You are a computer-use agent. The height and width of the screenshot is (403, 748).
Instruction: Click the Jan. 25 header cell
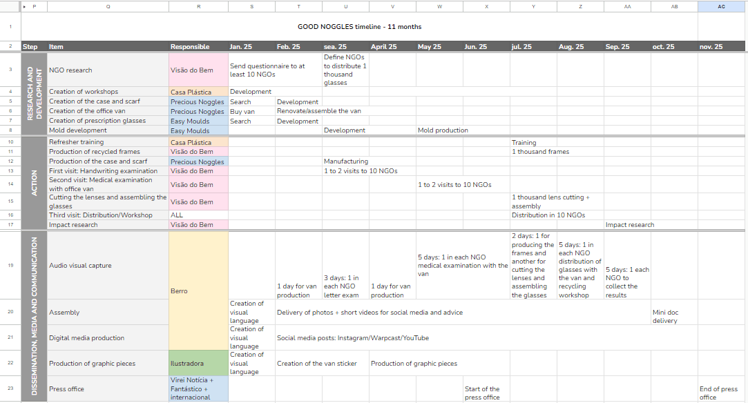(251, 47)
